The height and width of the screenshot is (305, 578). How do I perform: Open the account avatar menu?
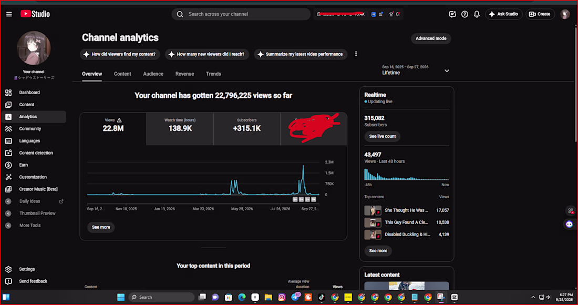[565, 14]
